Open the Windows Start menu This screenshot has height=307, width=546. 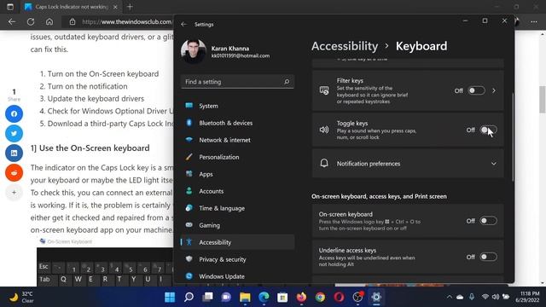click(x=170, y=297)
